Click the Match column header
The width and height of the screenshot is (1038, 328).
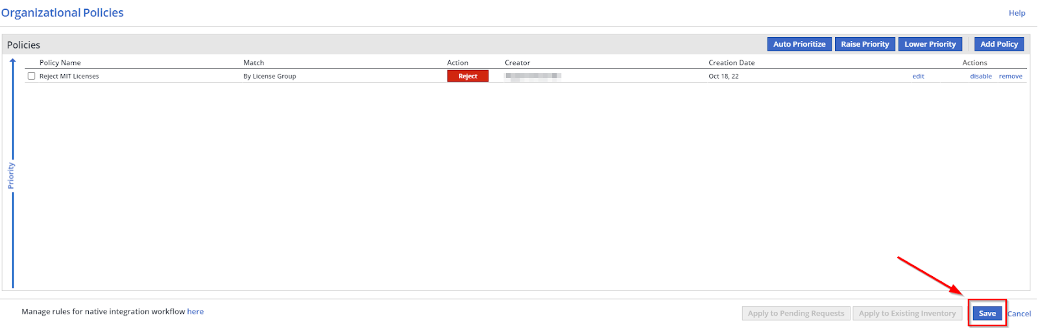[x=254, y=63]
